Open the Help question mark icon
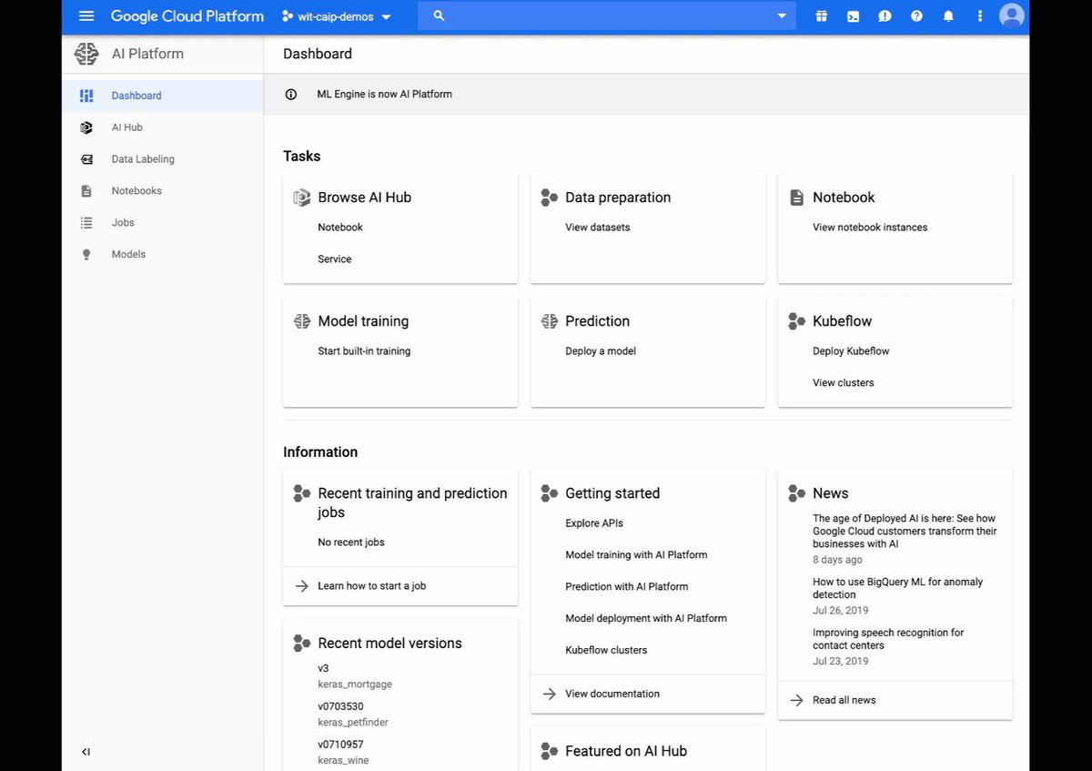This screenshot has height=771, width=1092. [x=916, y=16]
